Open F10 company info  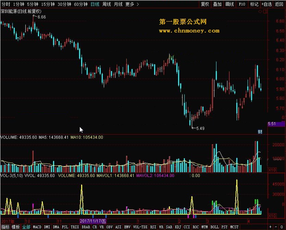tap(242, 4)
